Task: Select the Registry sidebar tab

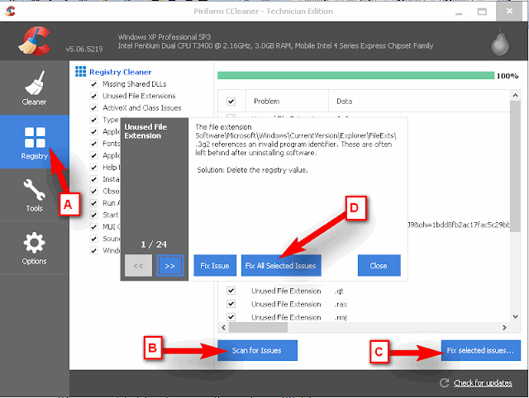Action: point(34,142)
